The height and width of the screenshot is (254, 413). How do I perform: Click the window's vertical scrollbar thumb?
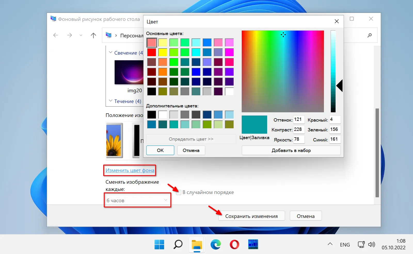click(x=377, y=153)
